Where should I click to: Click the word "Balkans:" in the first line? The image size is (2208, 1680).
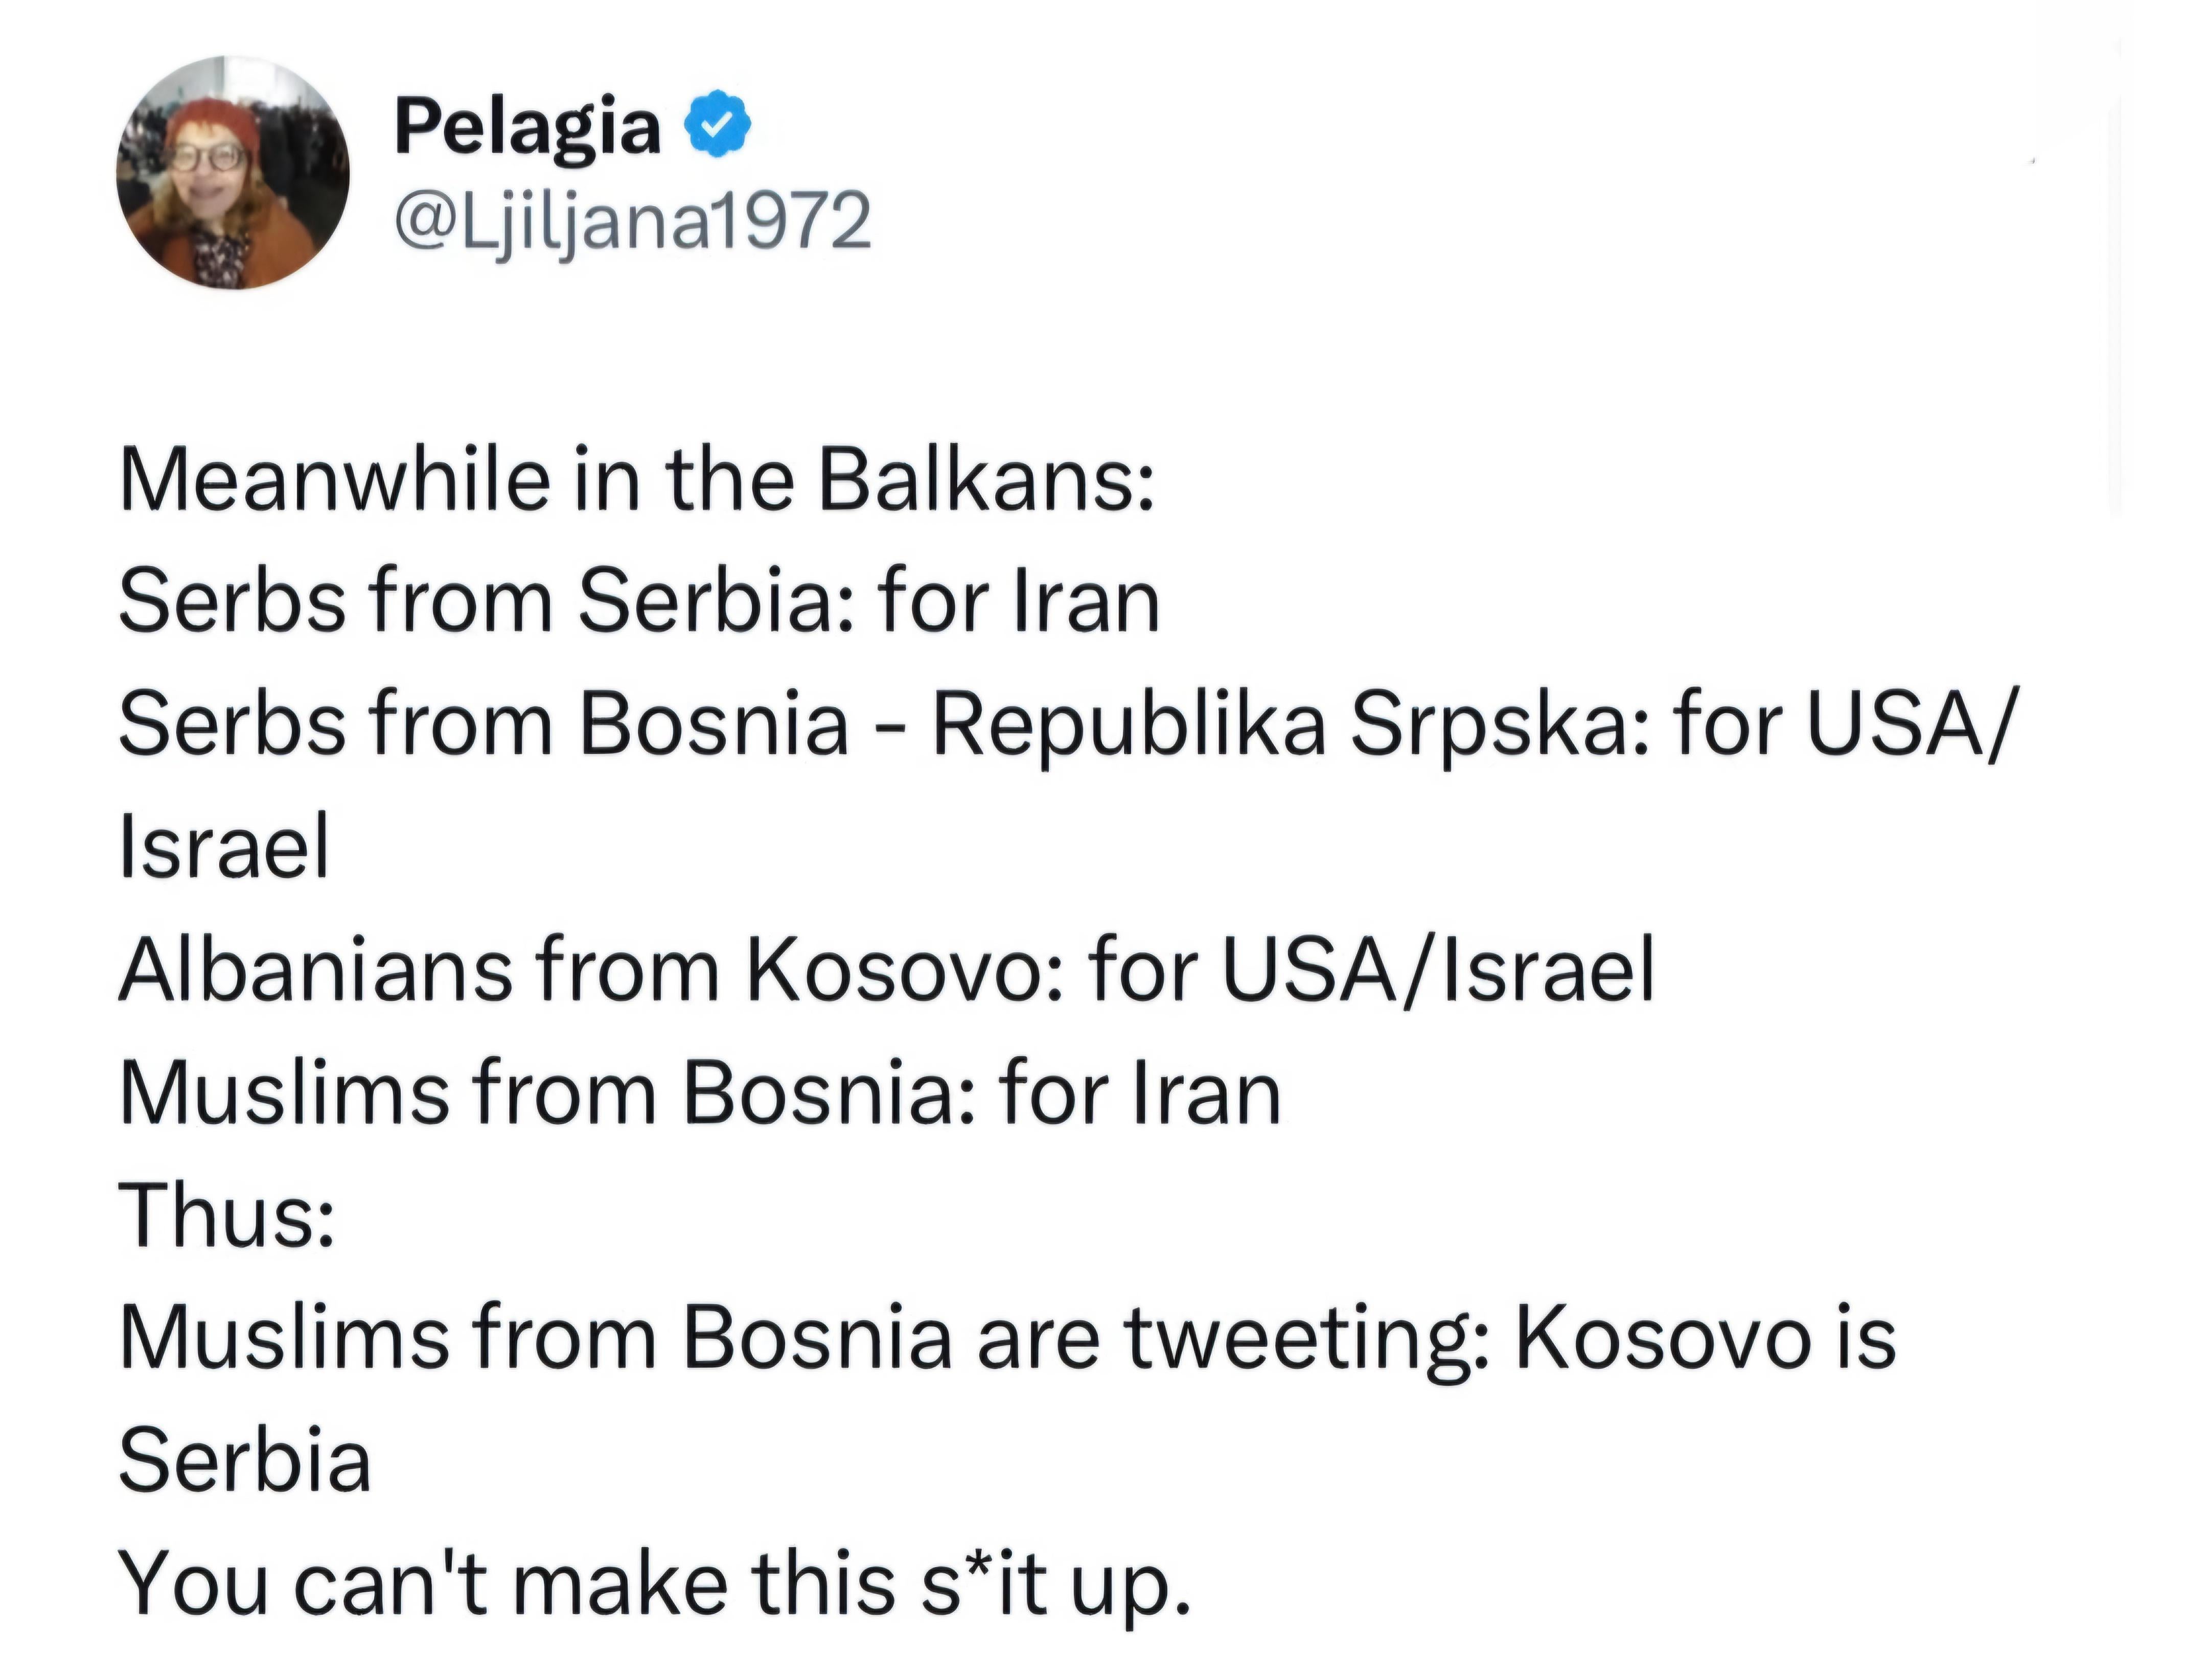tap(986, 481)
